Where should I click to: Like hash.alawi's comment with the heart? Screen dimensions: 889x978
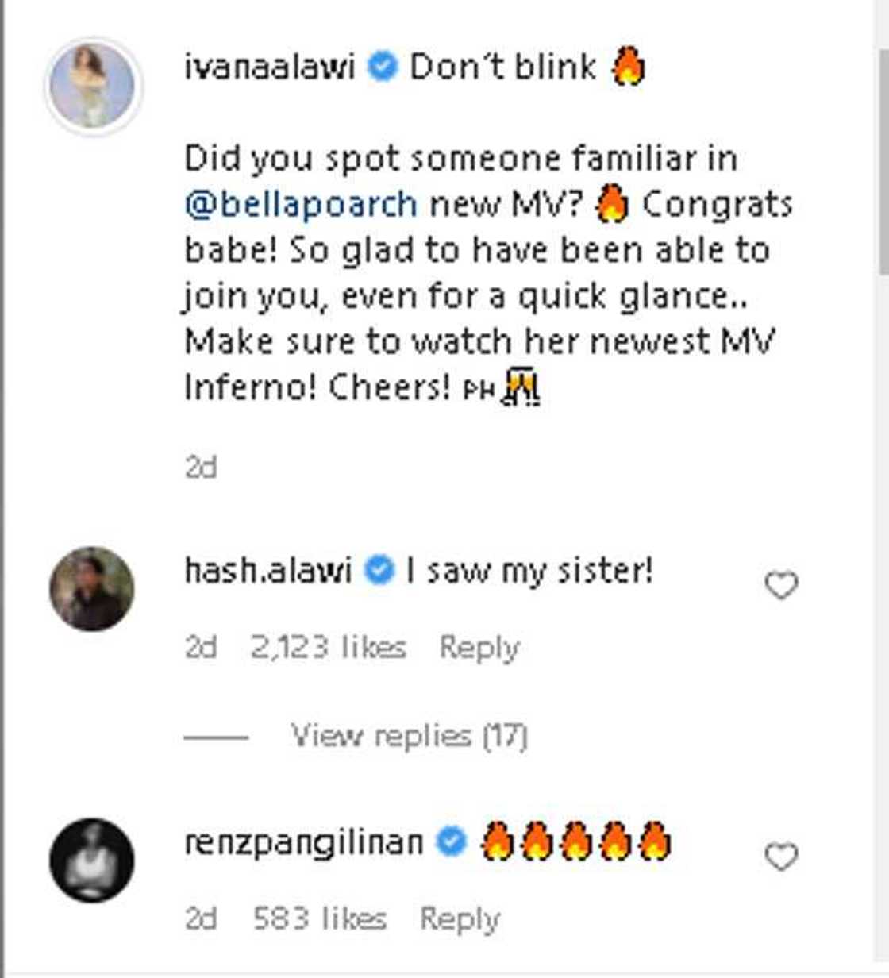coord(780,586)
